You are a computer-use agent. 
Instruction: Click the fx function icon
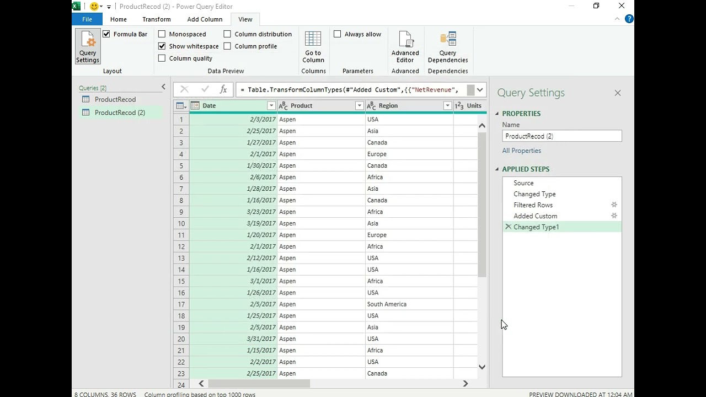click(223, 89)
